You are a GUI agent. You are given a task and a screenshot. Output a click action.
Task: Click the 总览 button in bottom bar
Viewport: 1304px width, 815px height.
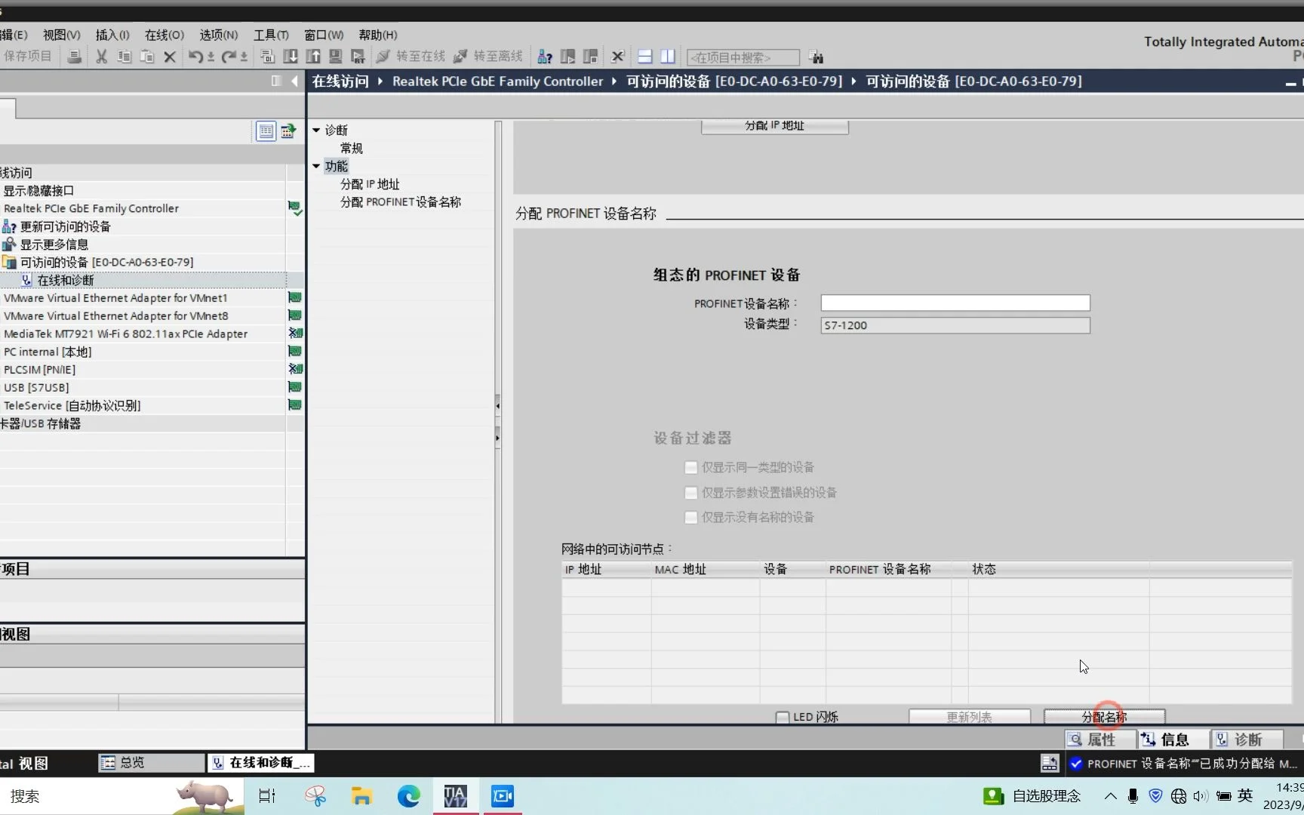(x=152, y=763)
